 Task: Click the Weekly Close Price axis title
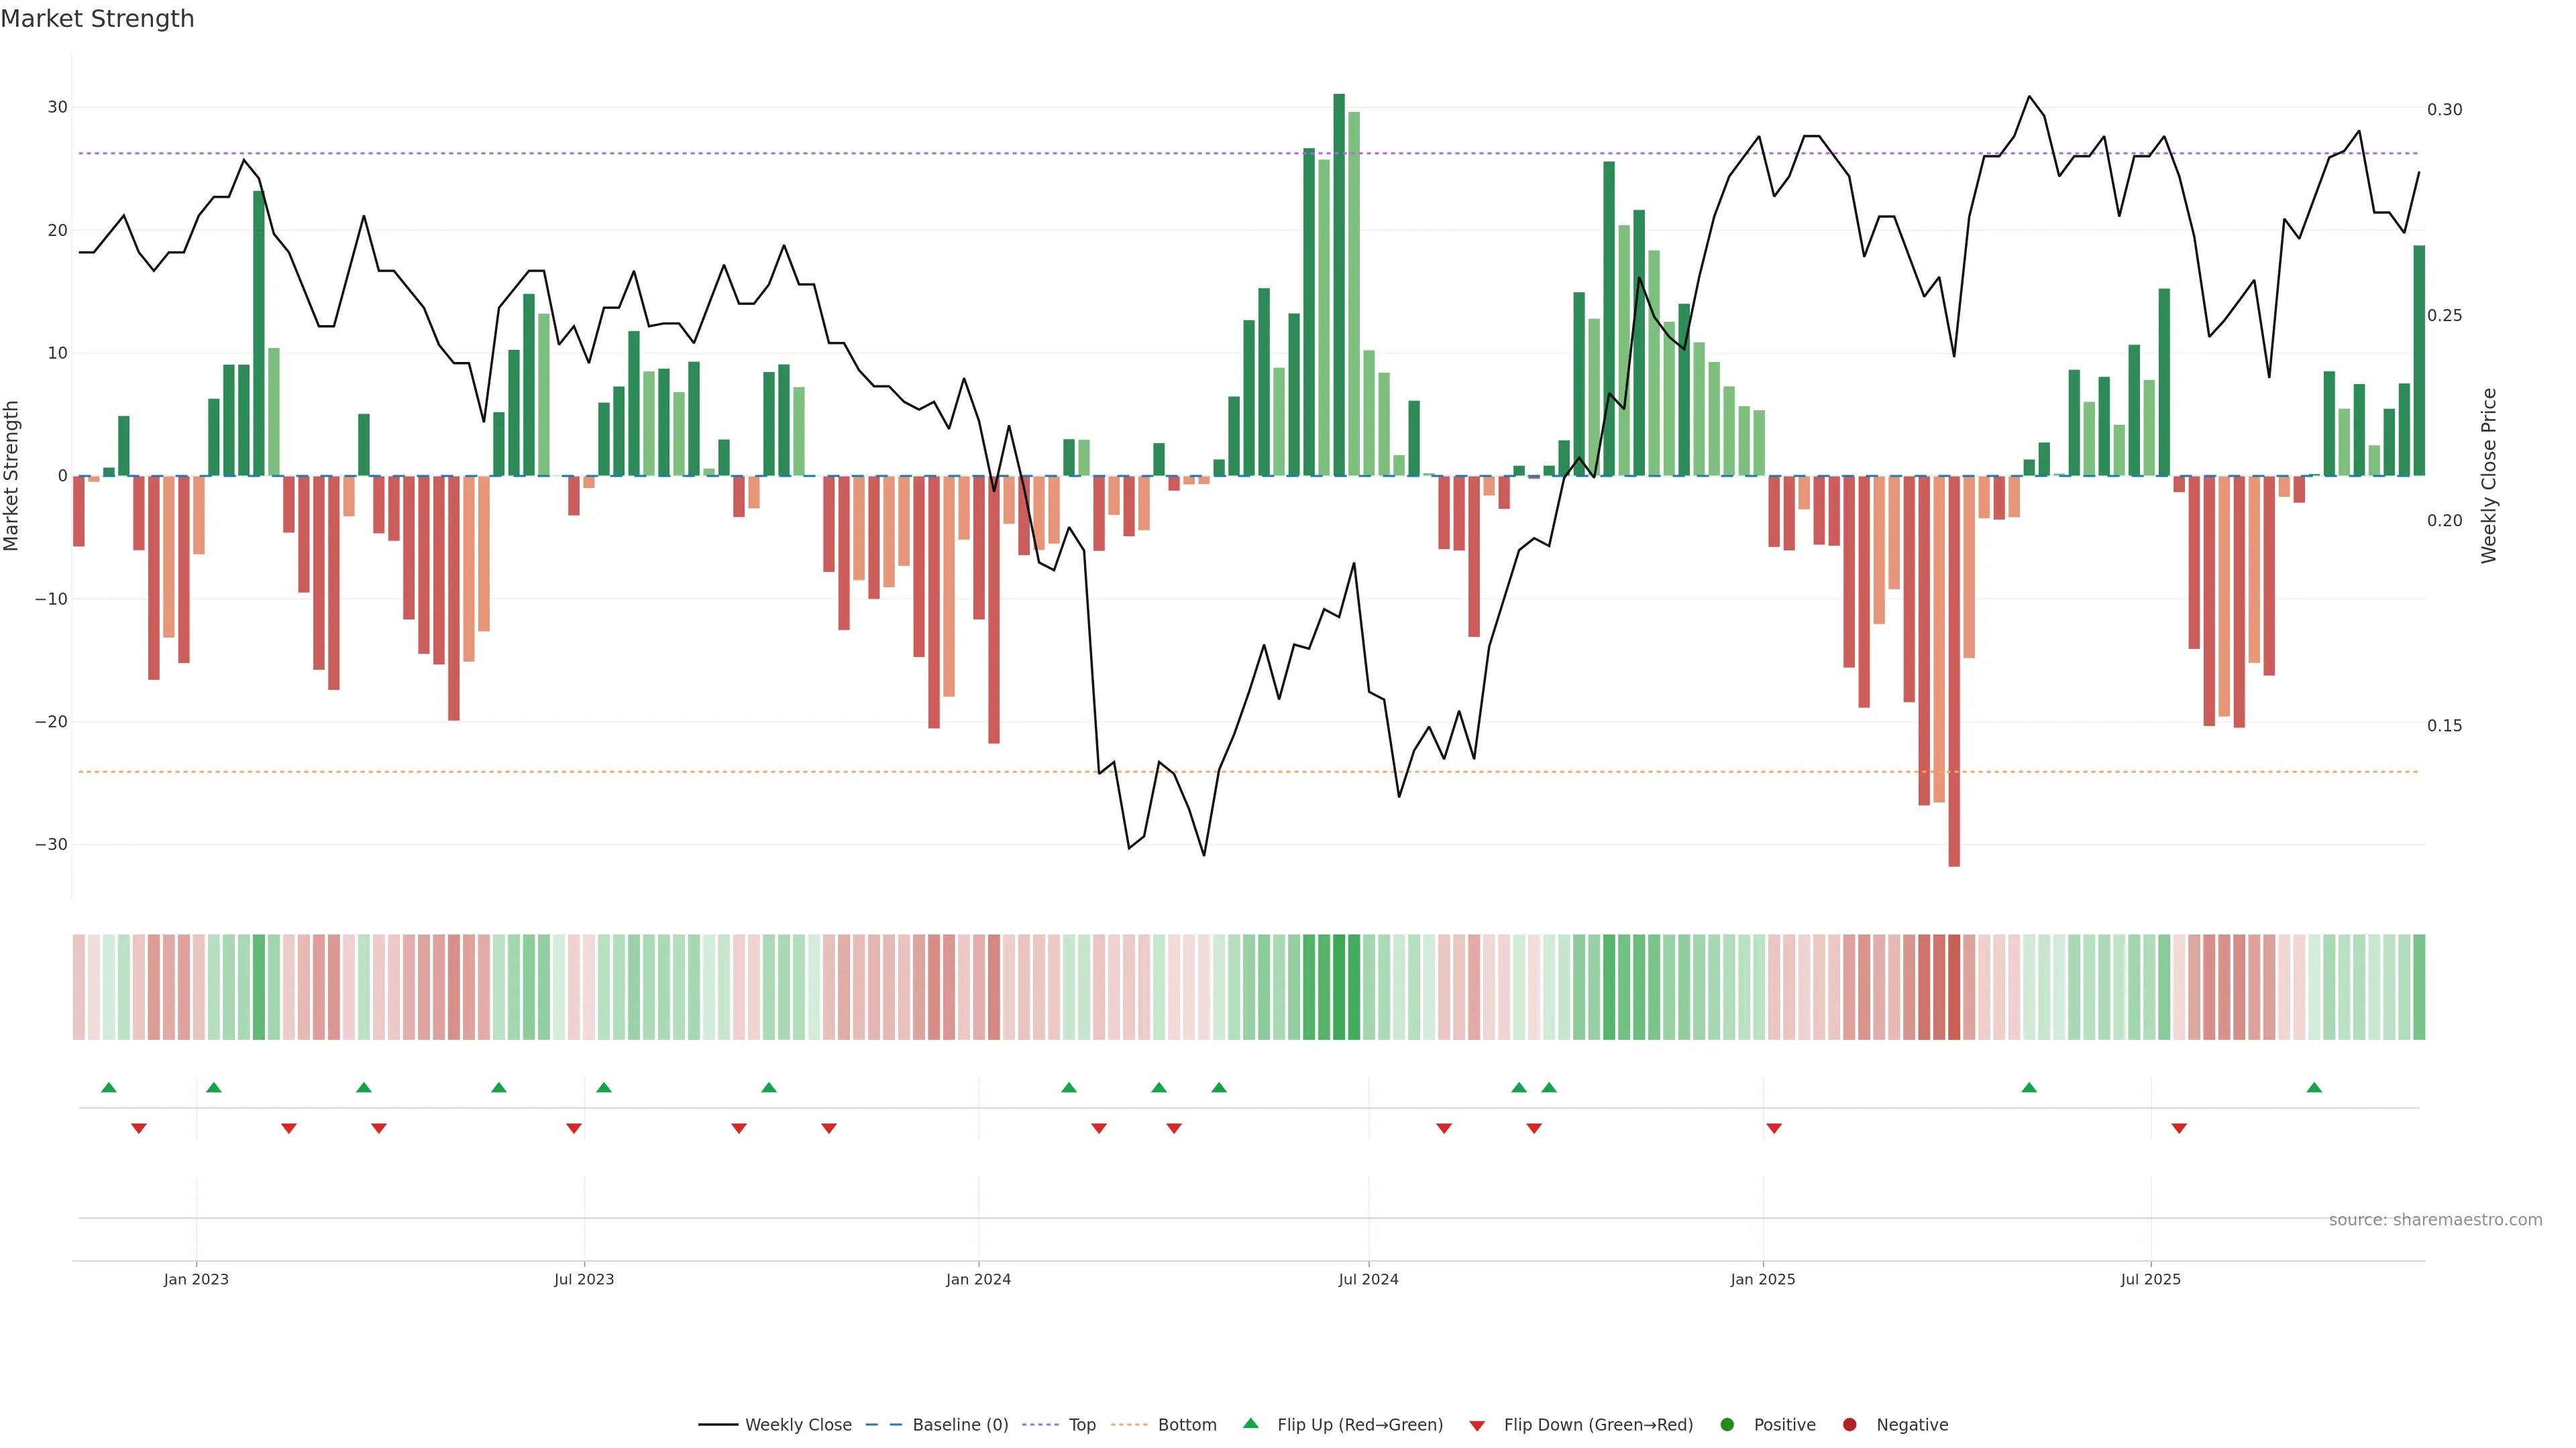2489,476
